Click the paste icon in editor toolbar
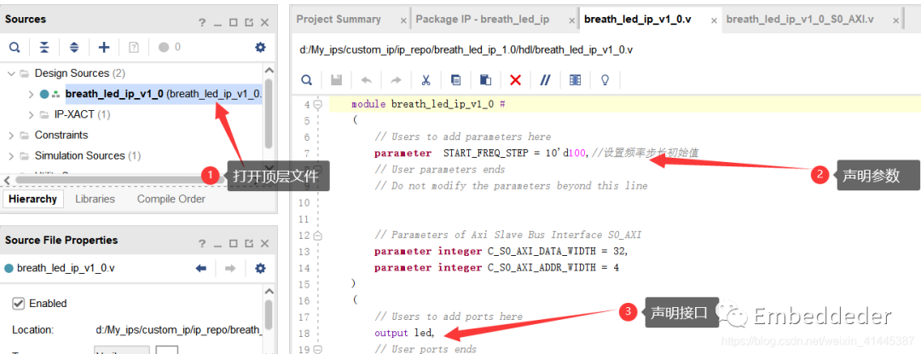 pos(485,80)
